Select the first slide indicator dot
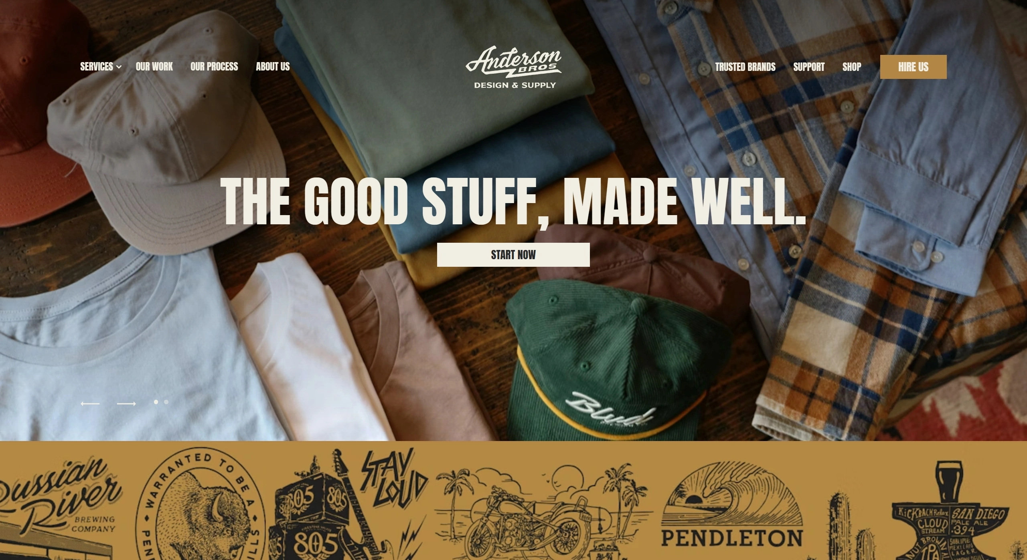The height and width of the screenshot is (560, 1027). click(156, 402)
